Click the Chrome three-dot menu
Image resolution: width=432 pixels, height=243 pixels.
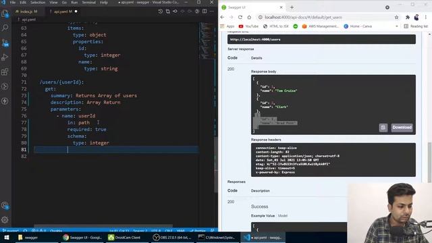426,18
